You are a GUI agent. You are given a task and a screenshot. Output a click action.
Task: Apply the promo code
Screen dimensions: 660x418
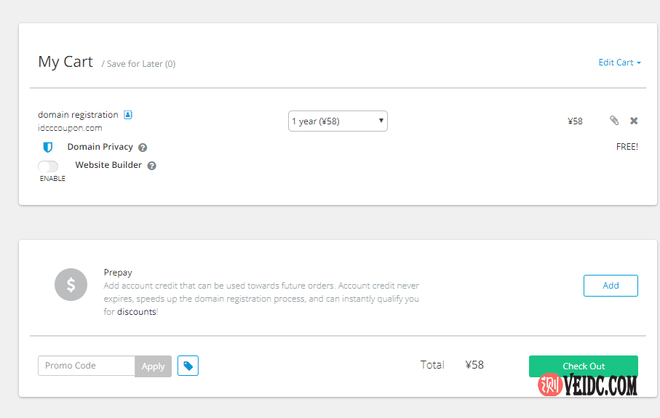pos(153,366)
